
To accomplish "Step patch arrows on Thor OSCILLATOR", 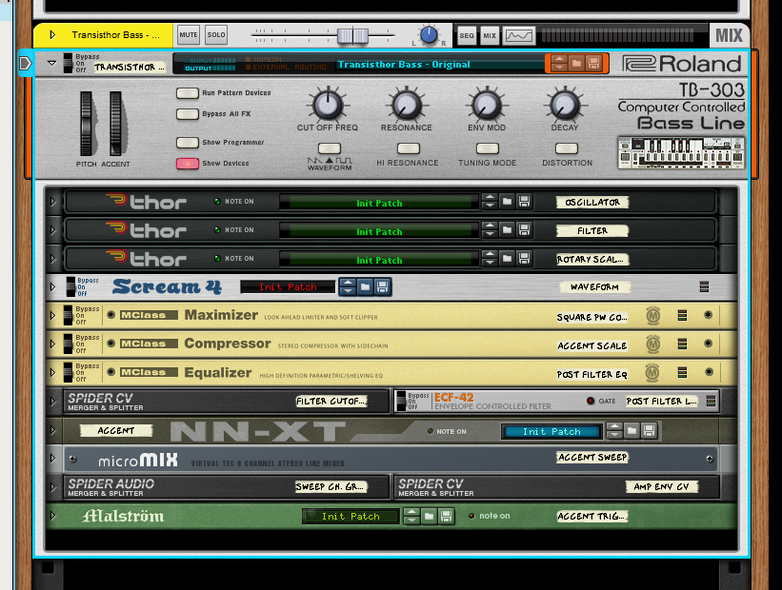I will pos(491,202).
